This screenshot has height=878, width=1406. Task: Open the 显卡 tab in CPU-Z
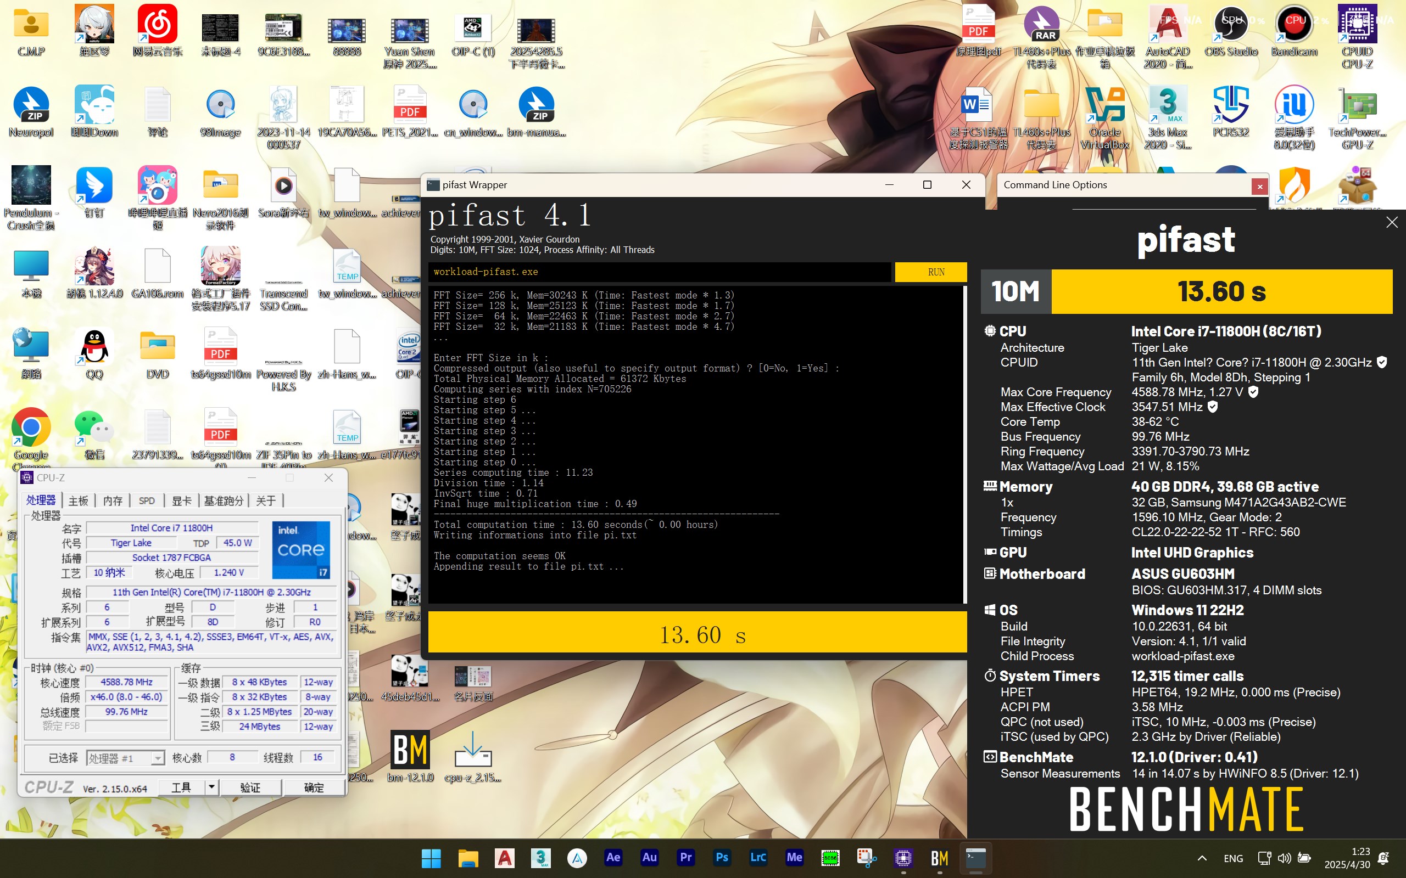tap(181, 500)
